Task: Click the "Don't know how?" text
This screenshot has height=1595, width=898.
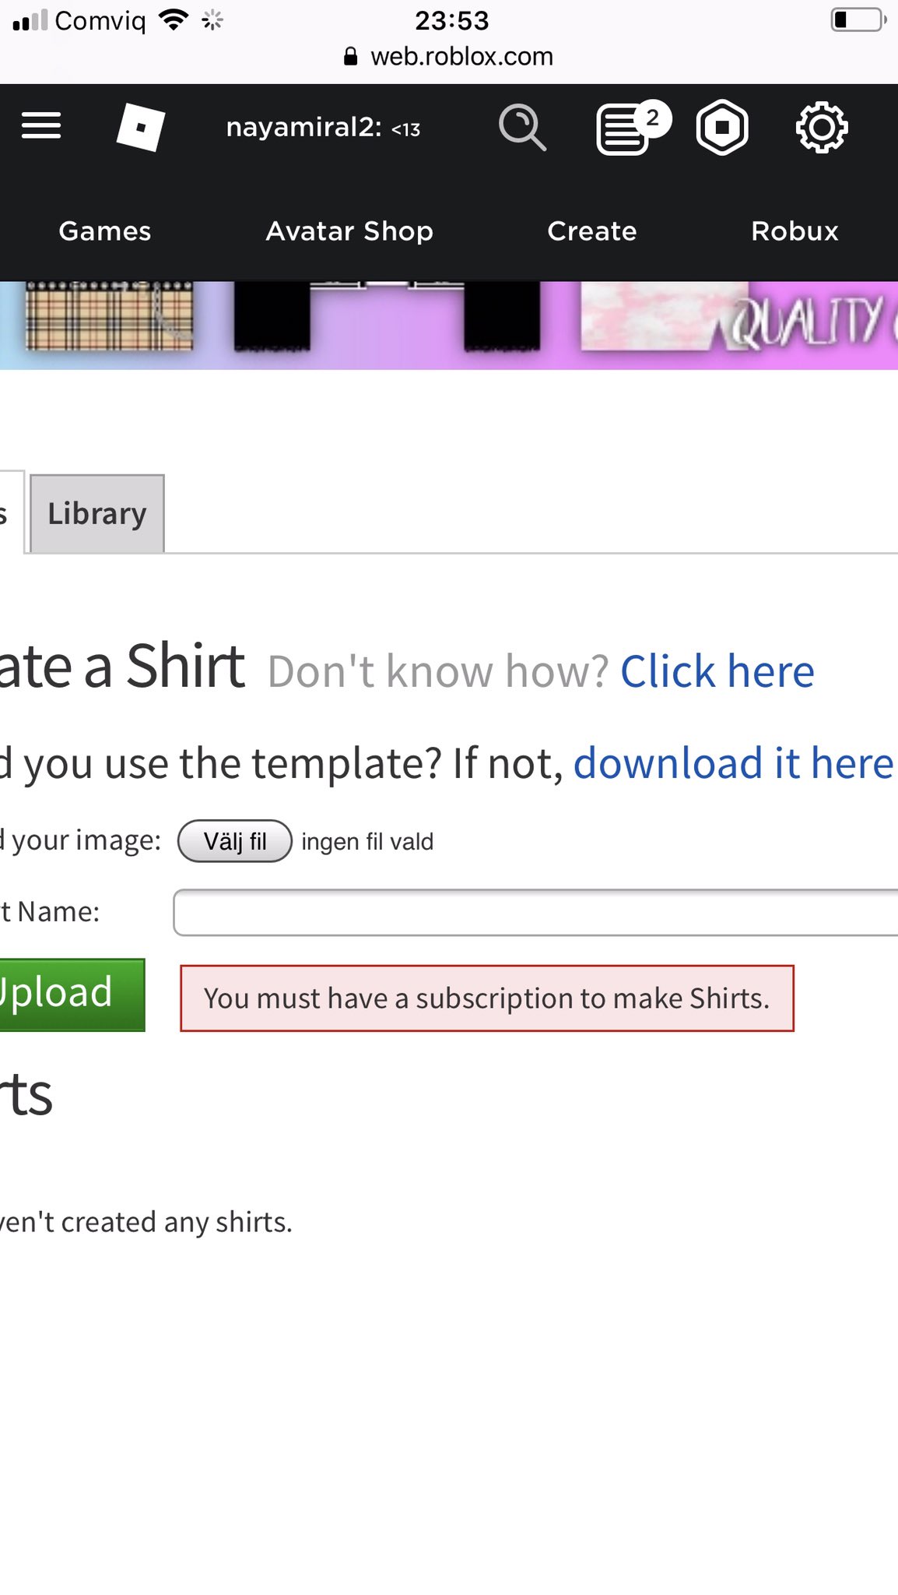Action: [x=437, y=671]
